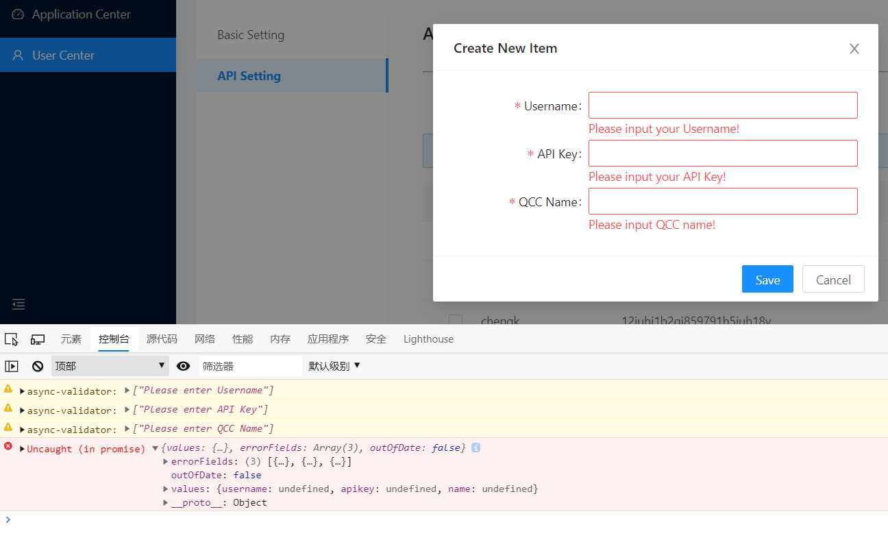The image size is (888, 553).
Task: Expand the values object in console
Action: pyautogui.click(x=165, y=489)
